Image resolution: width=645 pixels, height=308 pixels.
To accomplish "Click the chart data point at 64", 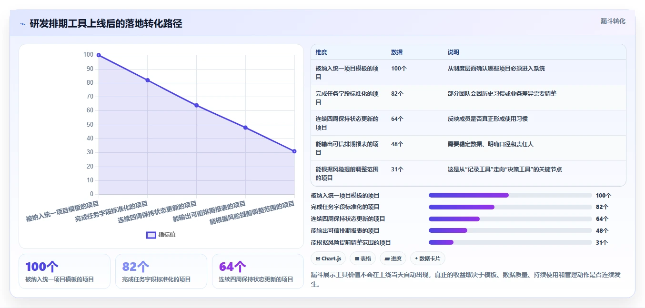I will tap(196, 105).
